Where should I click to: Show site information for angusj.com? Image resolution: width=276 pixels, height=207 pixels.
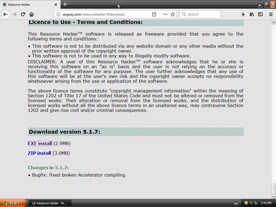tap(58, 14)
